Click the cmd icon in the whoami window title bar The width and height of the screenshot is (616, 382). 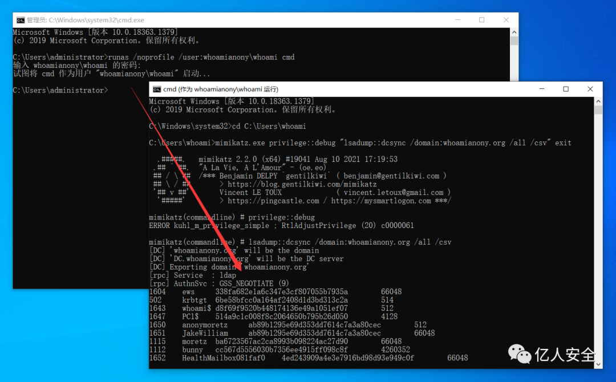pyautogui.click(x=157, y=89)
